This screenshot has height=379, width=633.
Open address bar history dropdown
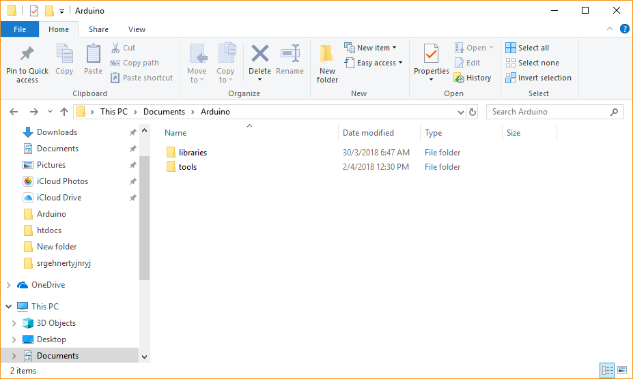click(x=461, y=112)
